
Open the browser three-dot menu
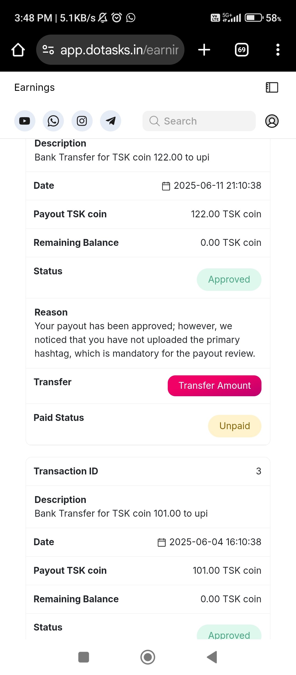pyautogui.click(x=278, y=50)
